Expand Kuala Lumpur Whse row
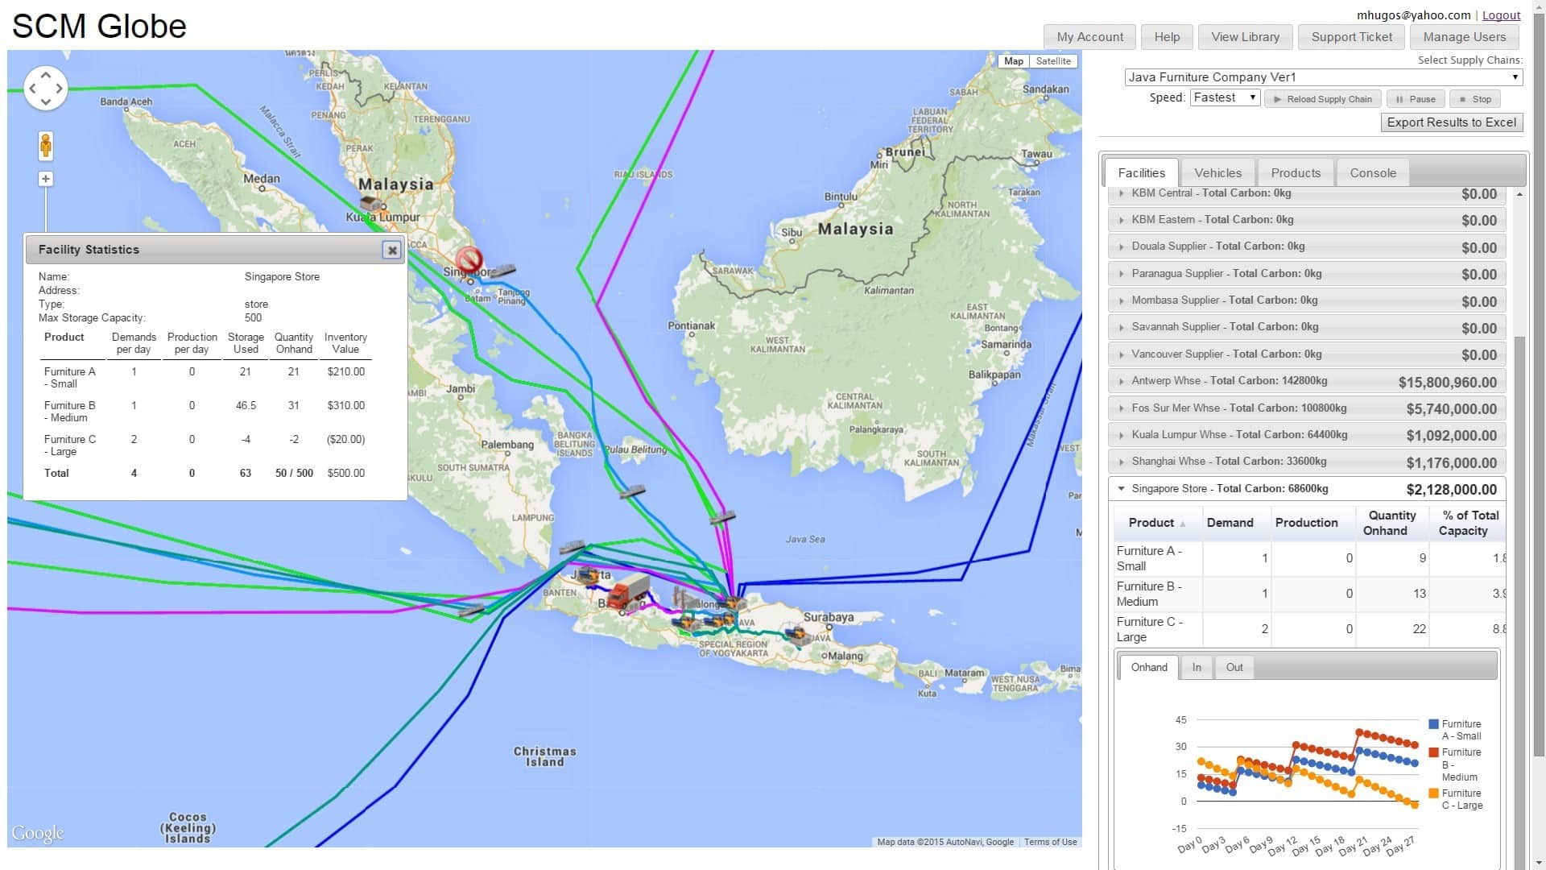 pyautogui.click(x=1307, y=435)
